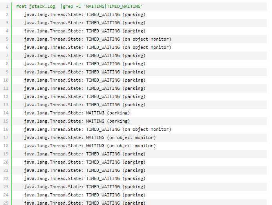272x205 pixels.
Task: Click line number 24 in the gutter
Action: (6, 195)
